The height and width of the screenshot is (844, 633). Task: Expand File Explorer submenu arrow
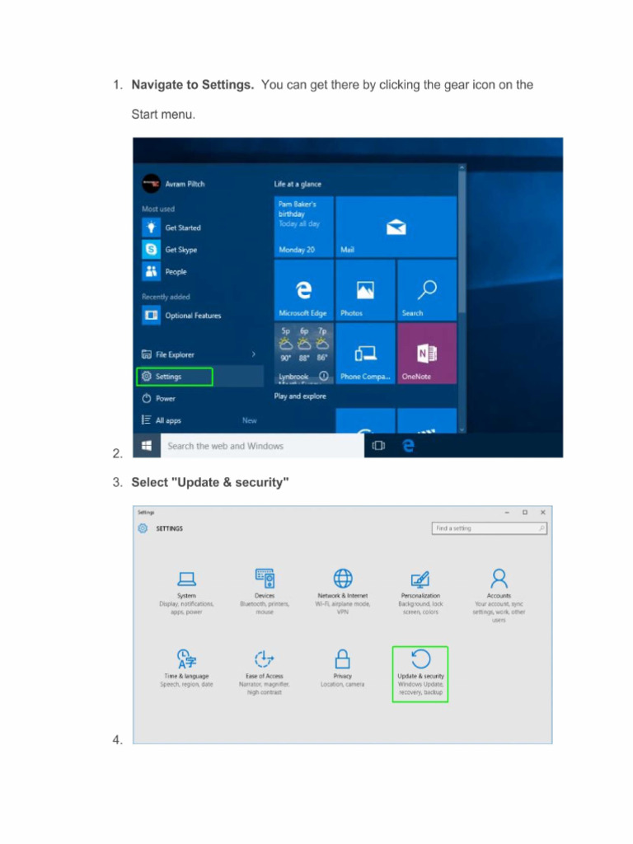(254, 354)
